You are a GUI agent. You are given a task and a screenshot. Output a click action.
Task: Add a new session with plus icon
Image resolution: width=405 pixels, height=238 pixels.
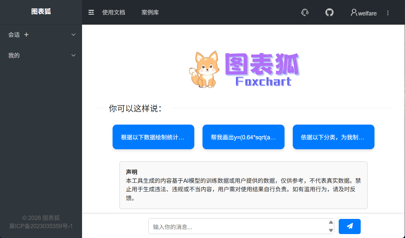(x=27, y=35)
